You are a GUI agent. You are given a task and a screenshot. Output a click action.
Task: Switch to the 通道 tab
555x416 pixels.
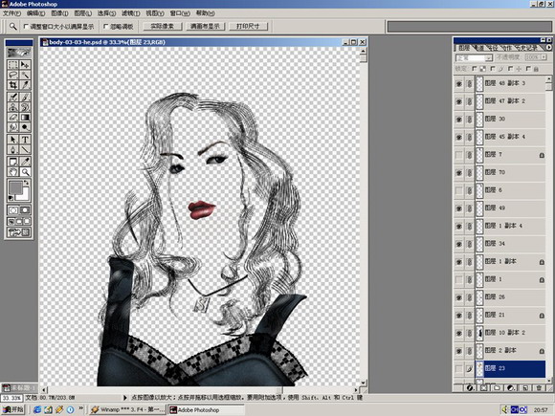click(x=479, y=48)
